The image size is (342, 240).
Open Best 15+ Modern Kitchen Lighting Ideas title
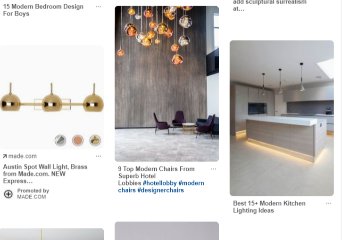pyautogui.click(x=269, y=207)
